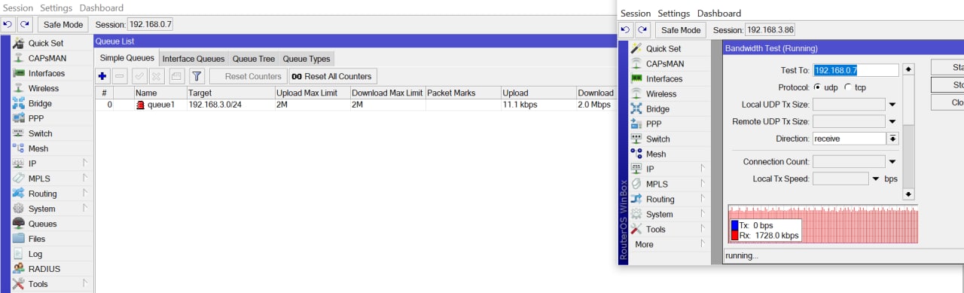Open the filter funnel in Queue List

197,76
